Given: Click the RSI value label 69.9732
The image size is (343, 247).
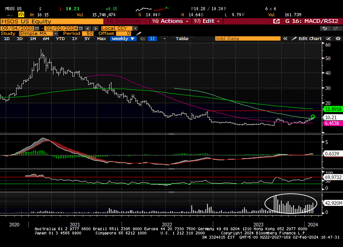Looking at the screenshot, I should [x=333, y=178].
